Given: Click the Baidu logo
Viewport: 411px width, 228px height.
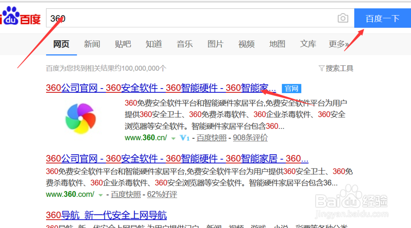Looking at the screenshot, I should point(20,16).
